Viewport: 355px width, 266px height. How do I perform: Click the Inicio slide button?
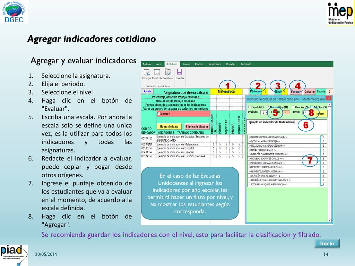click(x=327, y=243)
